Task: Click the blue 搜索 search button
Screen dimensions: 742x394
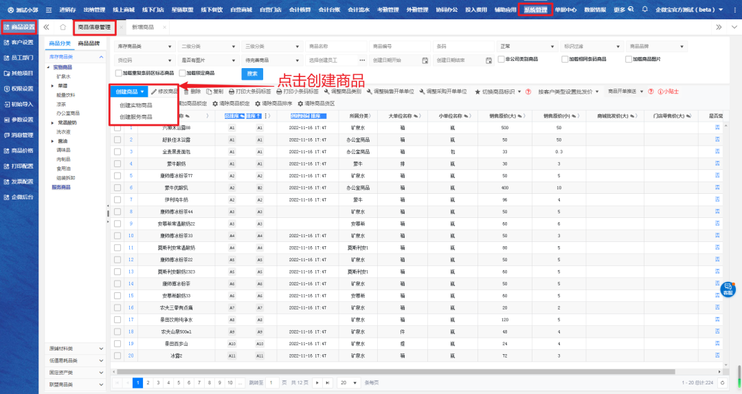Action: click(252, 73)
